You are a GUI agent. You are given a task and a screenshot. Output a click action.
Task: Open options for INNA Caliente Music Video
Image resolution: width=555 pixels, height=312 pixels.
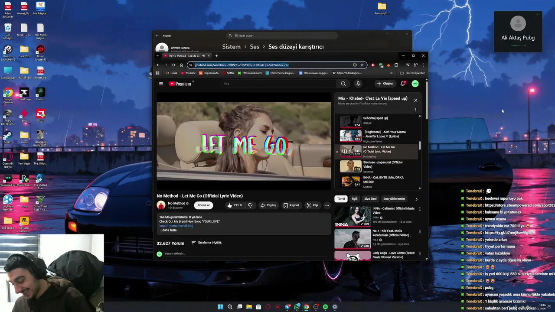(420, 209)
